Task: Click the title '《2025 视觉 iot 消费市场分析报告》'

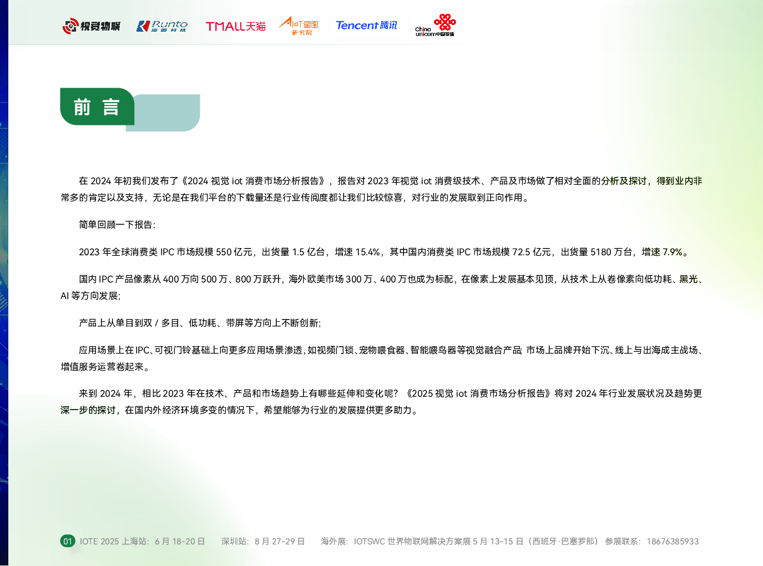Action: click(x=479, y=393)
